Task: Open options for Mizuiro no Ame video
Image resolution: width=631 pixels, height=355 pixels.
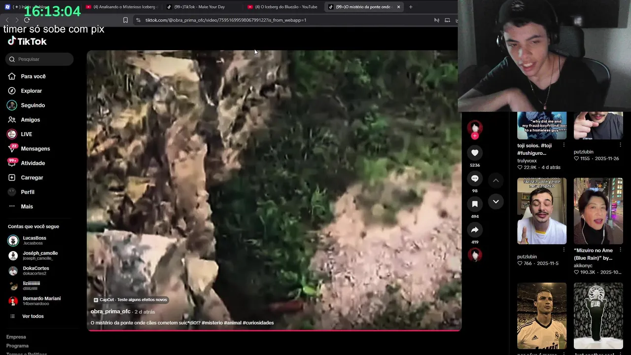Action: 620,250
